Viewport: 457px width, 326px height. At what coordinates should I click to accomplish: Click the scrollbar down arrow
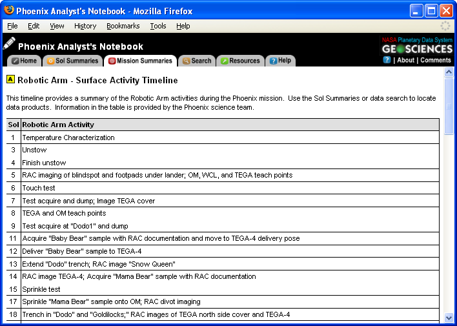click(449, 318)
